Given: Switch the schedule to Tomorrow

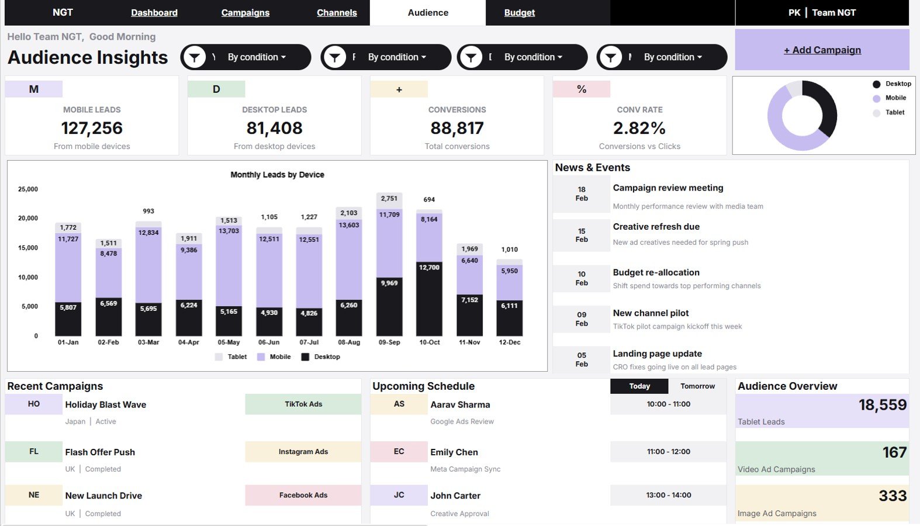Looking at the screenshot, I should tap(697, 386).
